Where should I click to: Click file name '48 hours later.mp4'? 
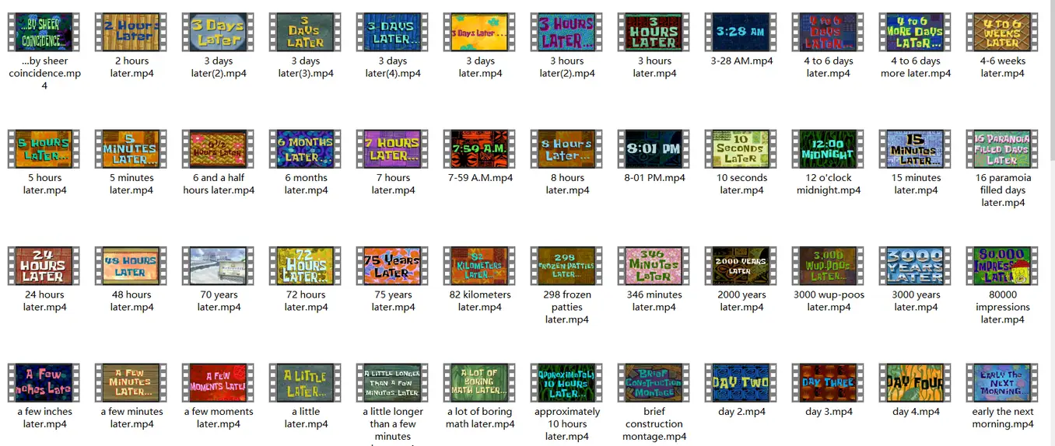[x=131, y=301]
